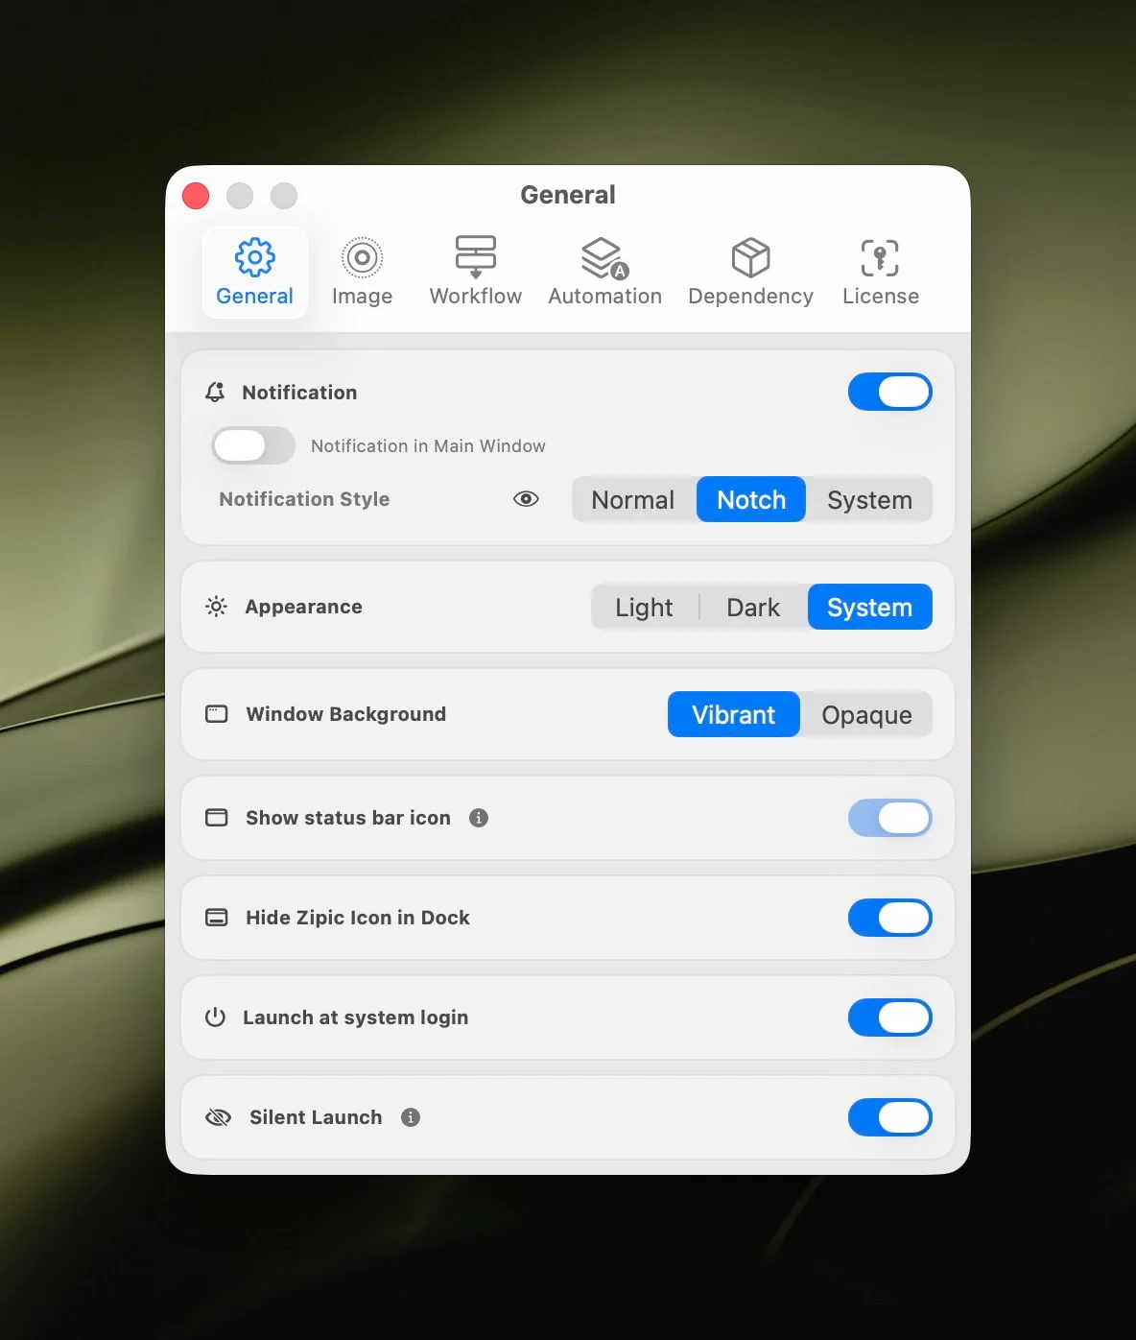Switch to the Automation tab
1136x1340 pixels.
(x=604, y=273)
